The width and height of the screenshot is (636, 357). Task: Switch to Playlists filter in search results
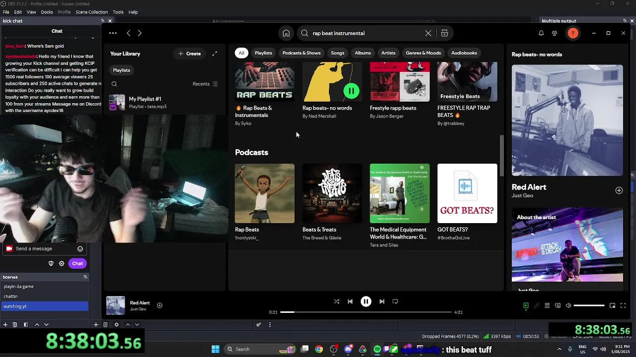(263, 53)
